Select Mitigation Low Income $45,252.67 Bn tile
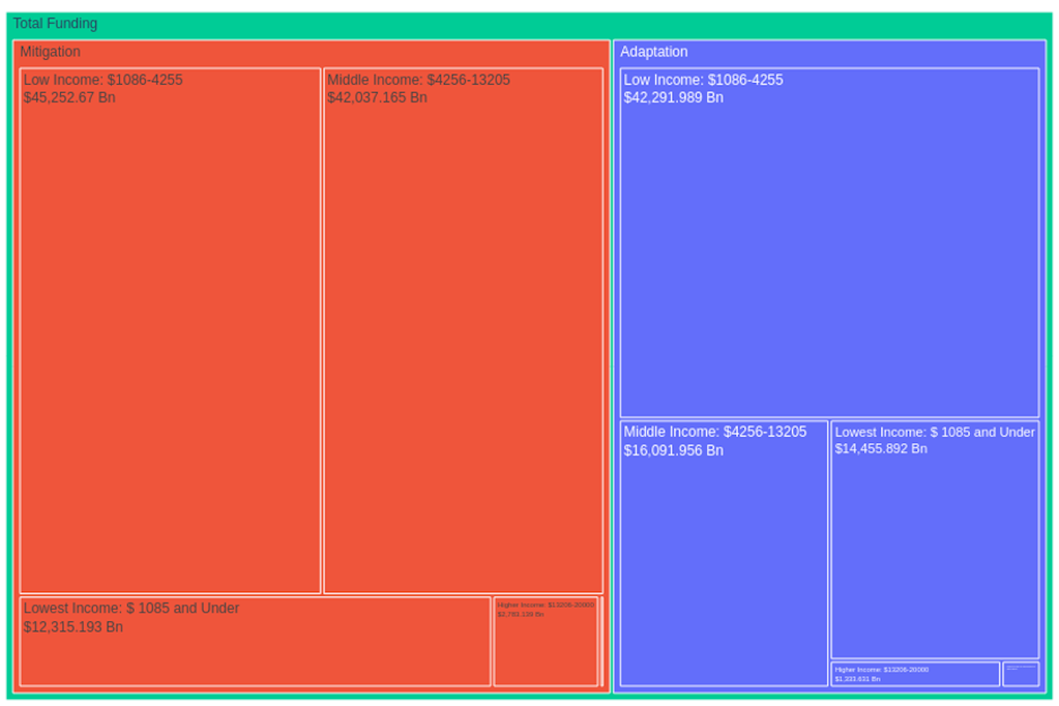 [170, 331]
